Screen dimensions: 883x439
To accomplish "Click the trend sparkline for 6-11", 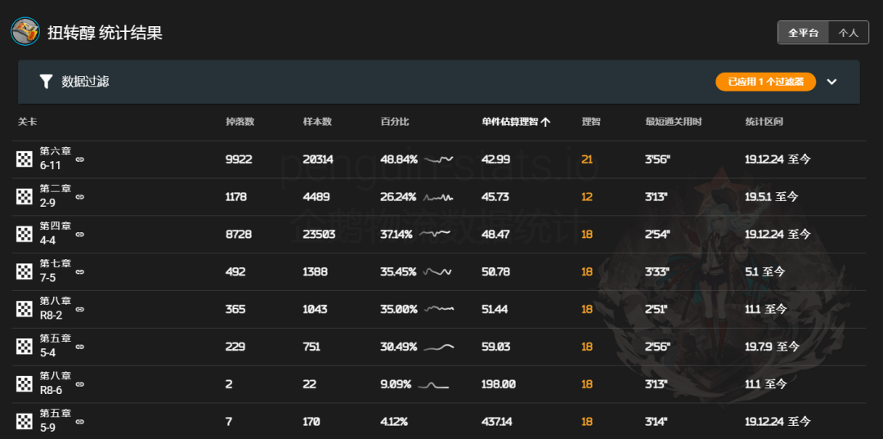I will coord(439,159).
